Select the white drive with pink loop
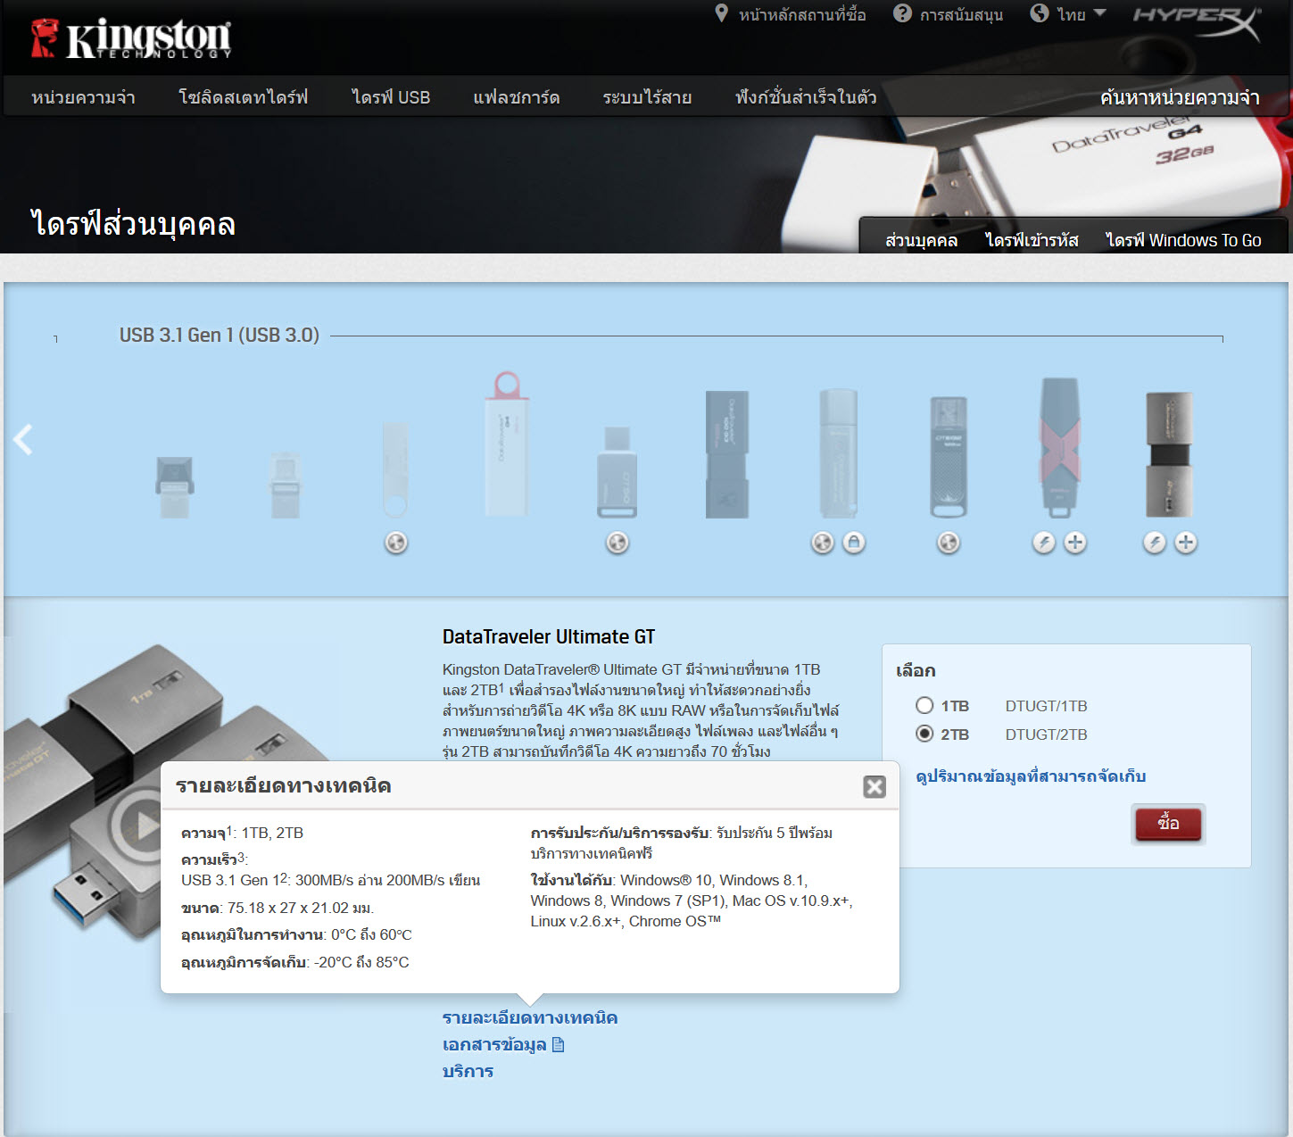 [507, 444]
